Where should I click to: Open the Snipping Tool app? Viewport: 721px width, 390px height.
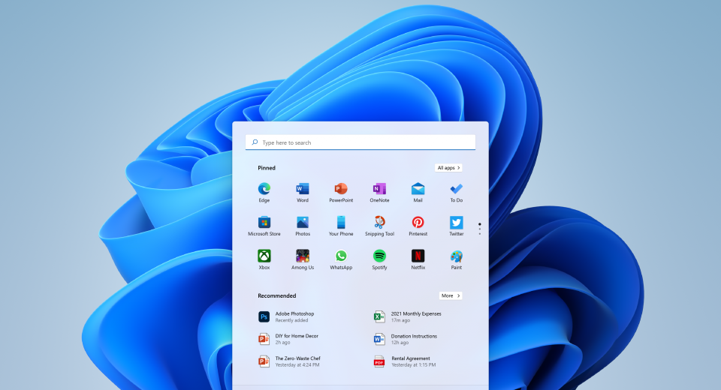(x=379, y=223)
